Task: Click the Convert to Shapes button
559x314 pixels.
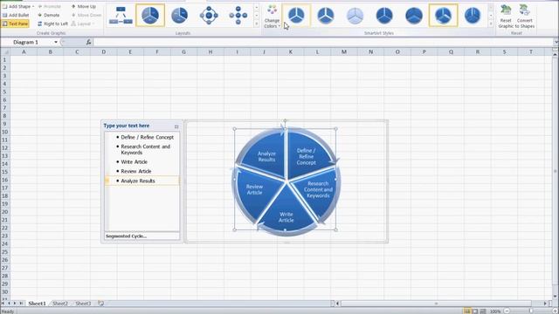Action: click(x=525, y=17)
